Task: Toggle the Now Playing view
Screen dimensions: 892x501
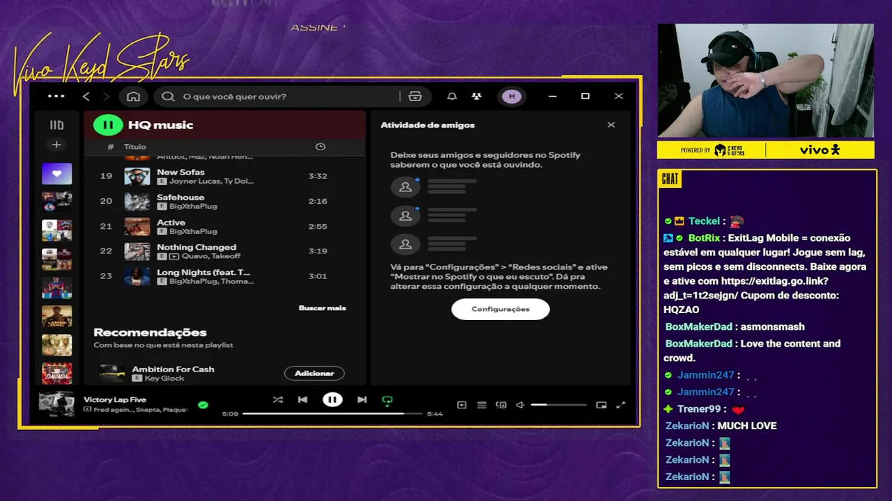Action: click(461, 404)
